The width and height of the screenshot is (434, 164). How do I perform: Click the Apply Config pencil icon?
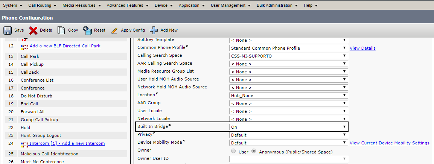(114, 30)
